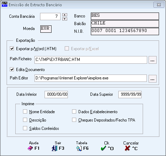This screenshot has width=166, height=156.
Task: Enable the Nome Entidade checkbox
Action: tap(25, 111)
